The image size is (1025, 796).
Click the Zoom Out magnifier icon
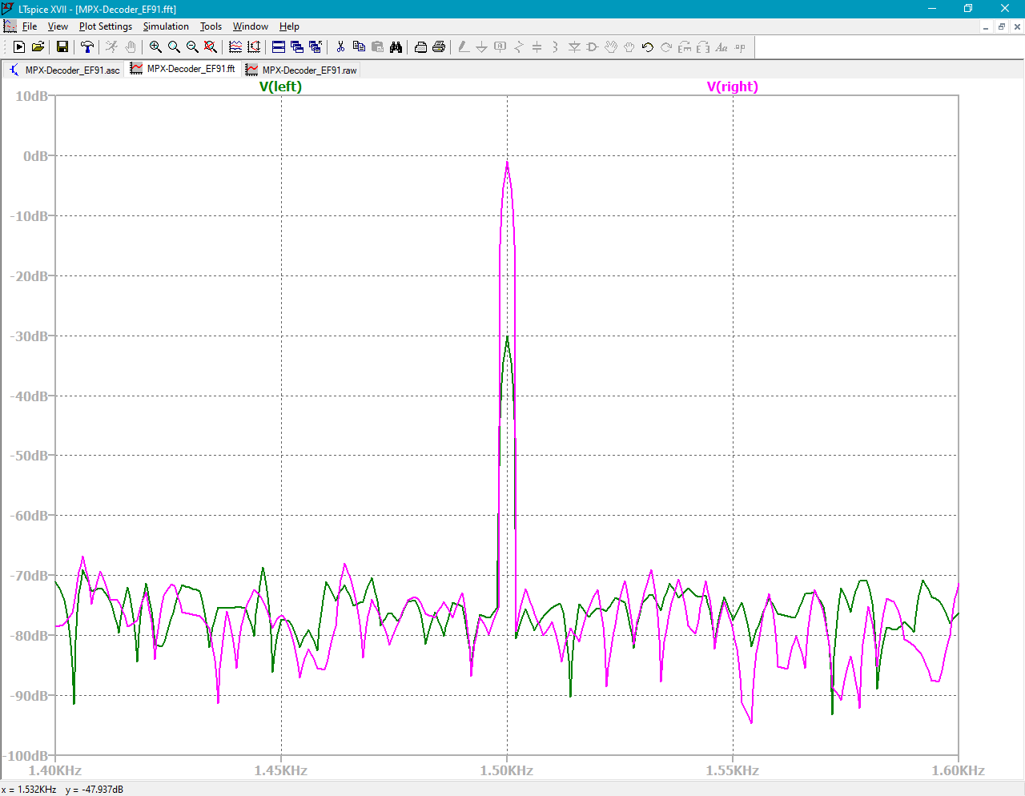(x=192, y=47)
